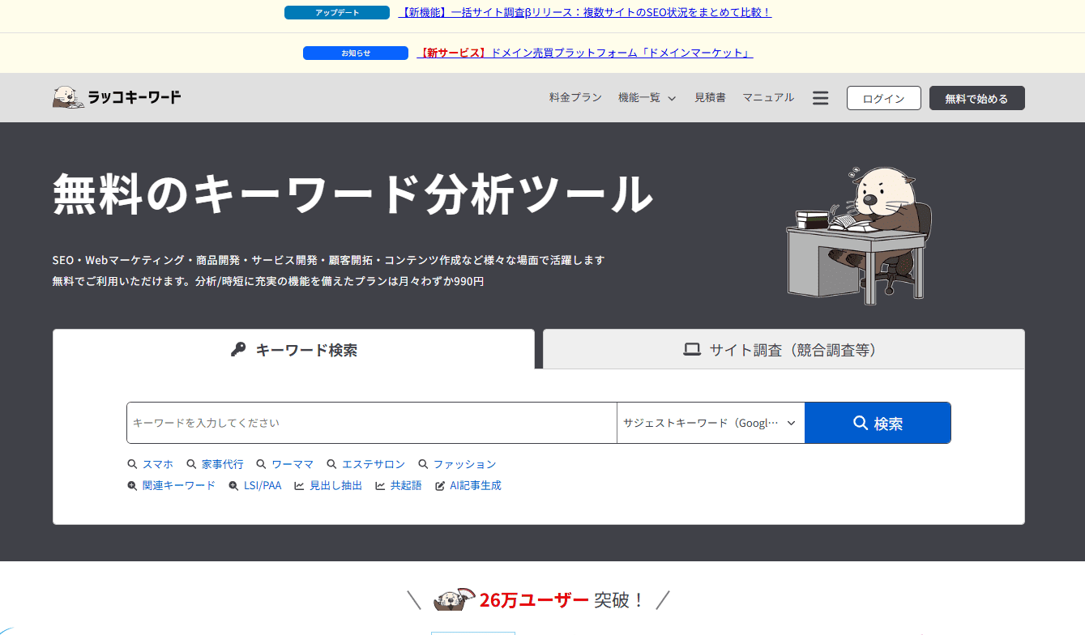1085x635 pixels.
Task: Switch to the キーワード検索 tab
Action: [x=293, y=350]
